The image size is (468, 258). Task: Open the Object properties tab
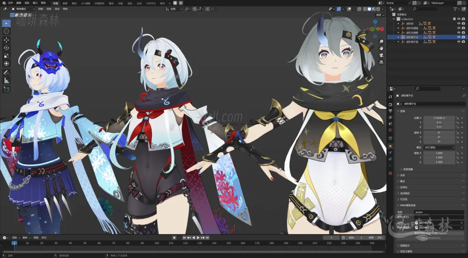tap(390, 146)
